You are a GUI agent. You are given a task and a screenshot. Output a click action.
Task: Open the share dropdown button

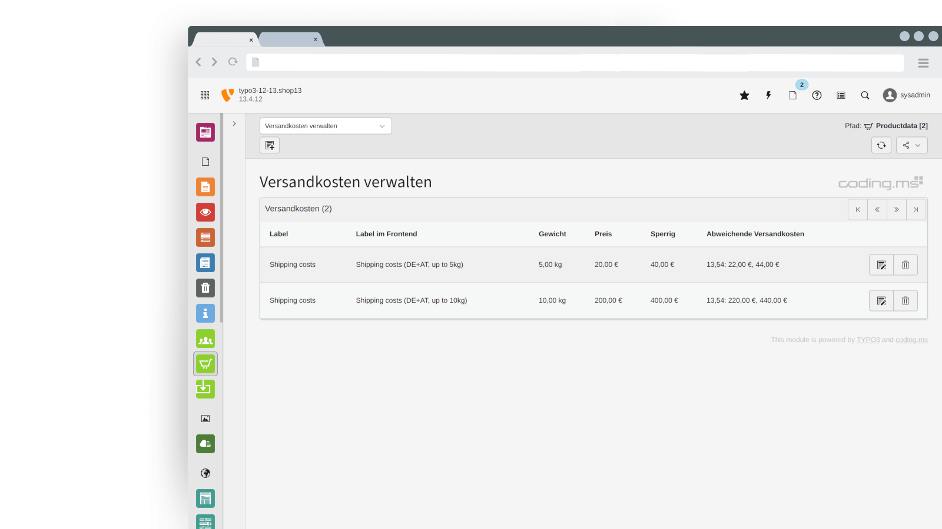coord(912,145)
